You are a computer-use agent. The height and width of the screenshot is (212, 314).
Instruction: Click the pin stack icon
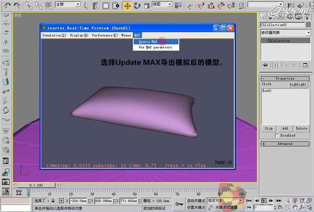[x=265, y=65]
